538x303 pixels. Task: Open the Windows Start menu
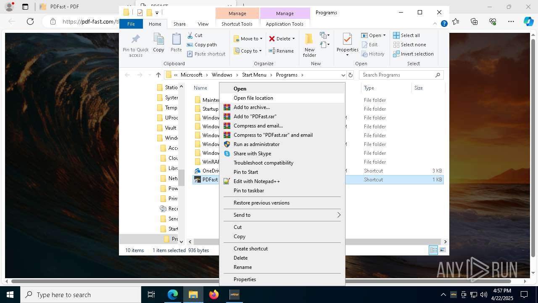coord(10,295)
